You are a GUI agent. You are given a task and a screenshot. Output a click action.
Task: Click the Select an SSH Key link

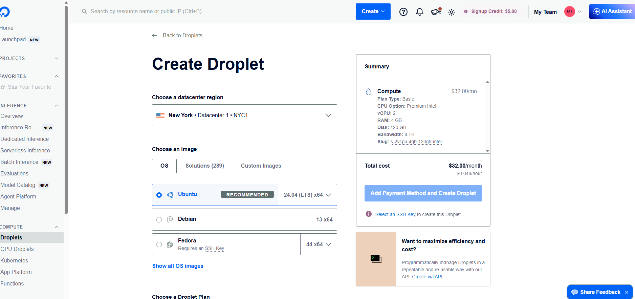[395, 214]
